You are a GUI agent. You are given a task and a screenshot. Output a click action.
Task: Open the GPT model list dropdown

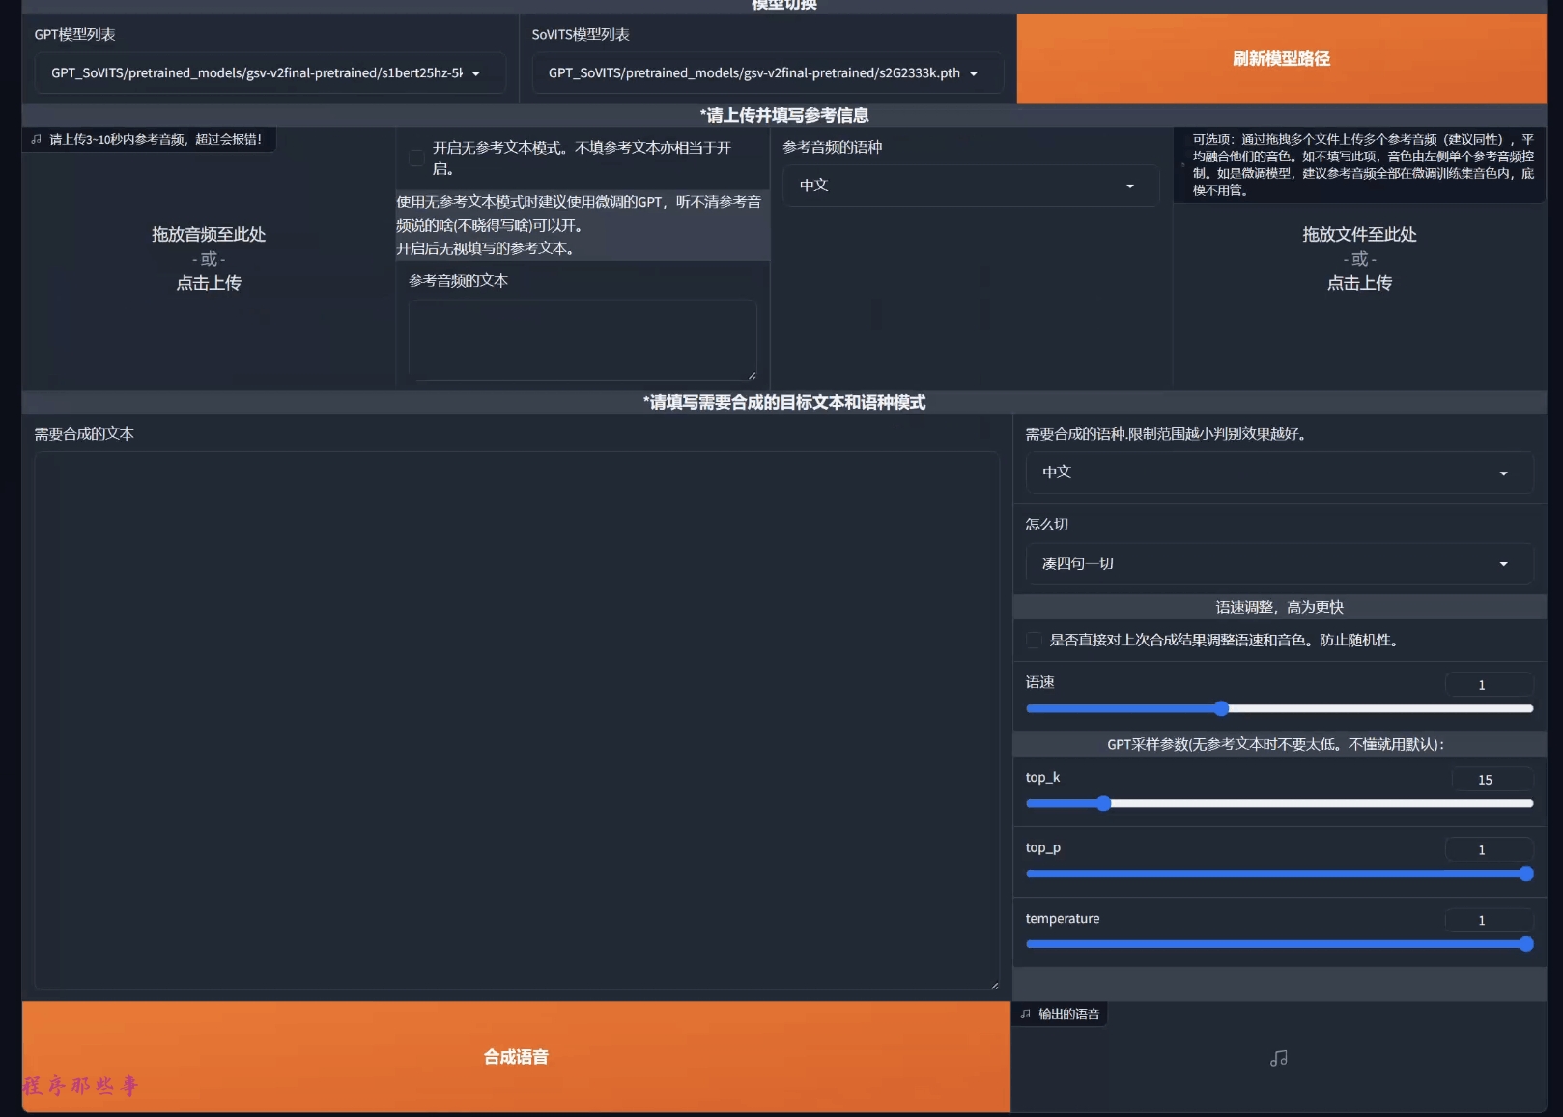click(x=270, y=73)
